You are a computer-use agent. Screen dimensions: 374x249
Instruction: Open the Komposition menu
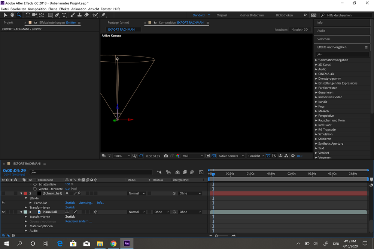coord(37,9)
